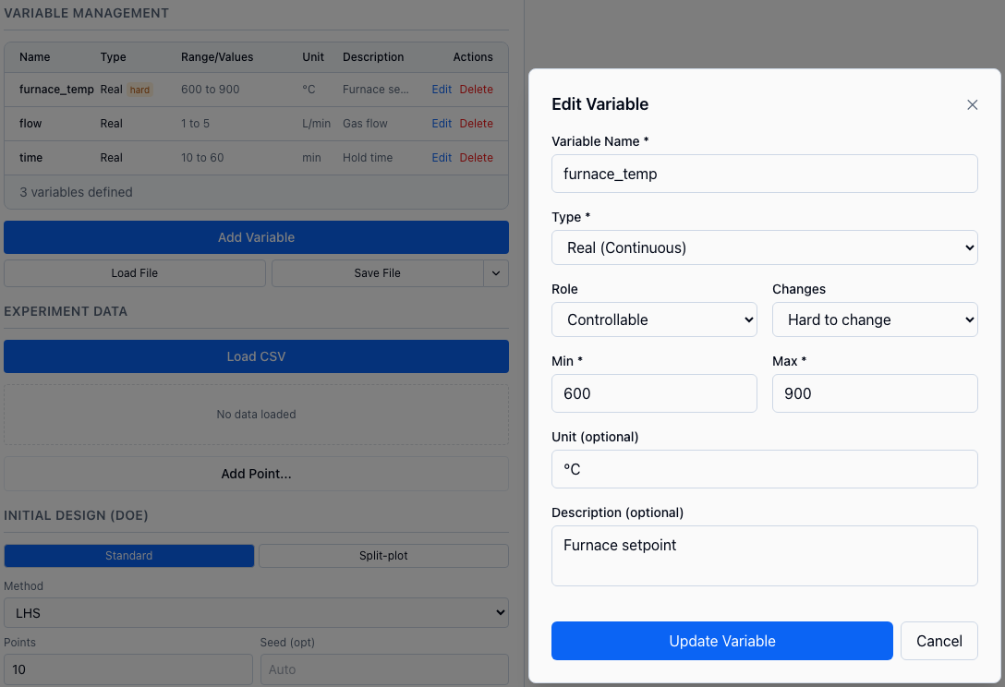Switch to the Standard design tab
1005x687 pixels.
pyautogui.click(x=128, y=556)
